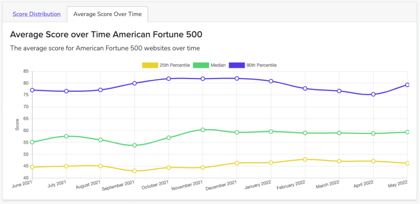Click the 90th Percentile point for December 2021
Screen dimensions: 420x204
237,78
